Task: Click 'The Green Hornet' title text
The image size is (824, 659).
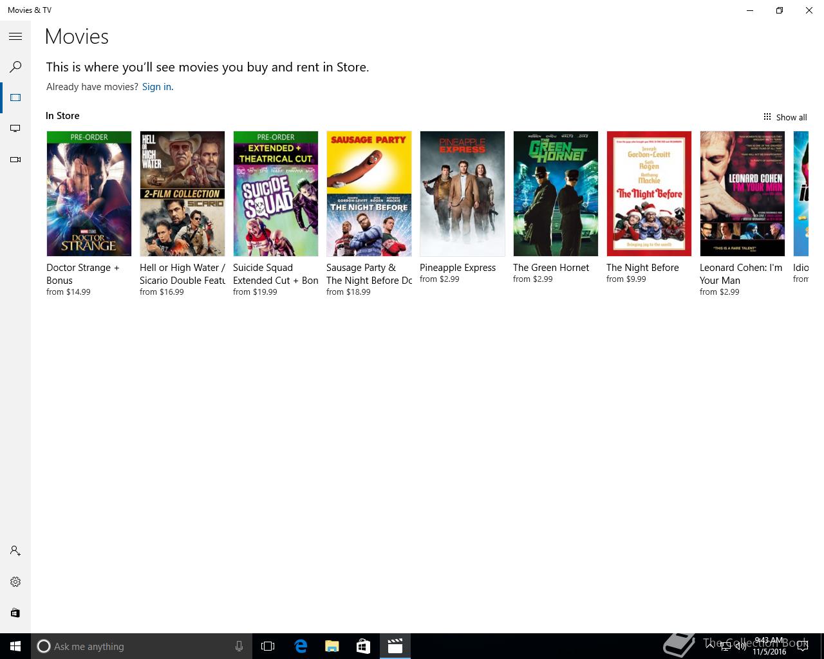Action: 551,268
